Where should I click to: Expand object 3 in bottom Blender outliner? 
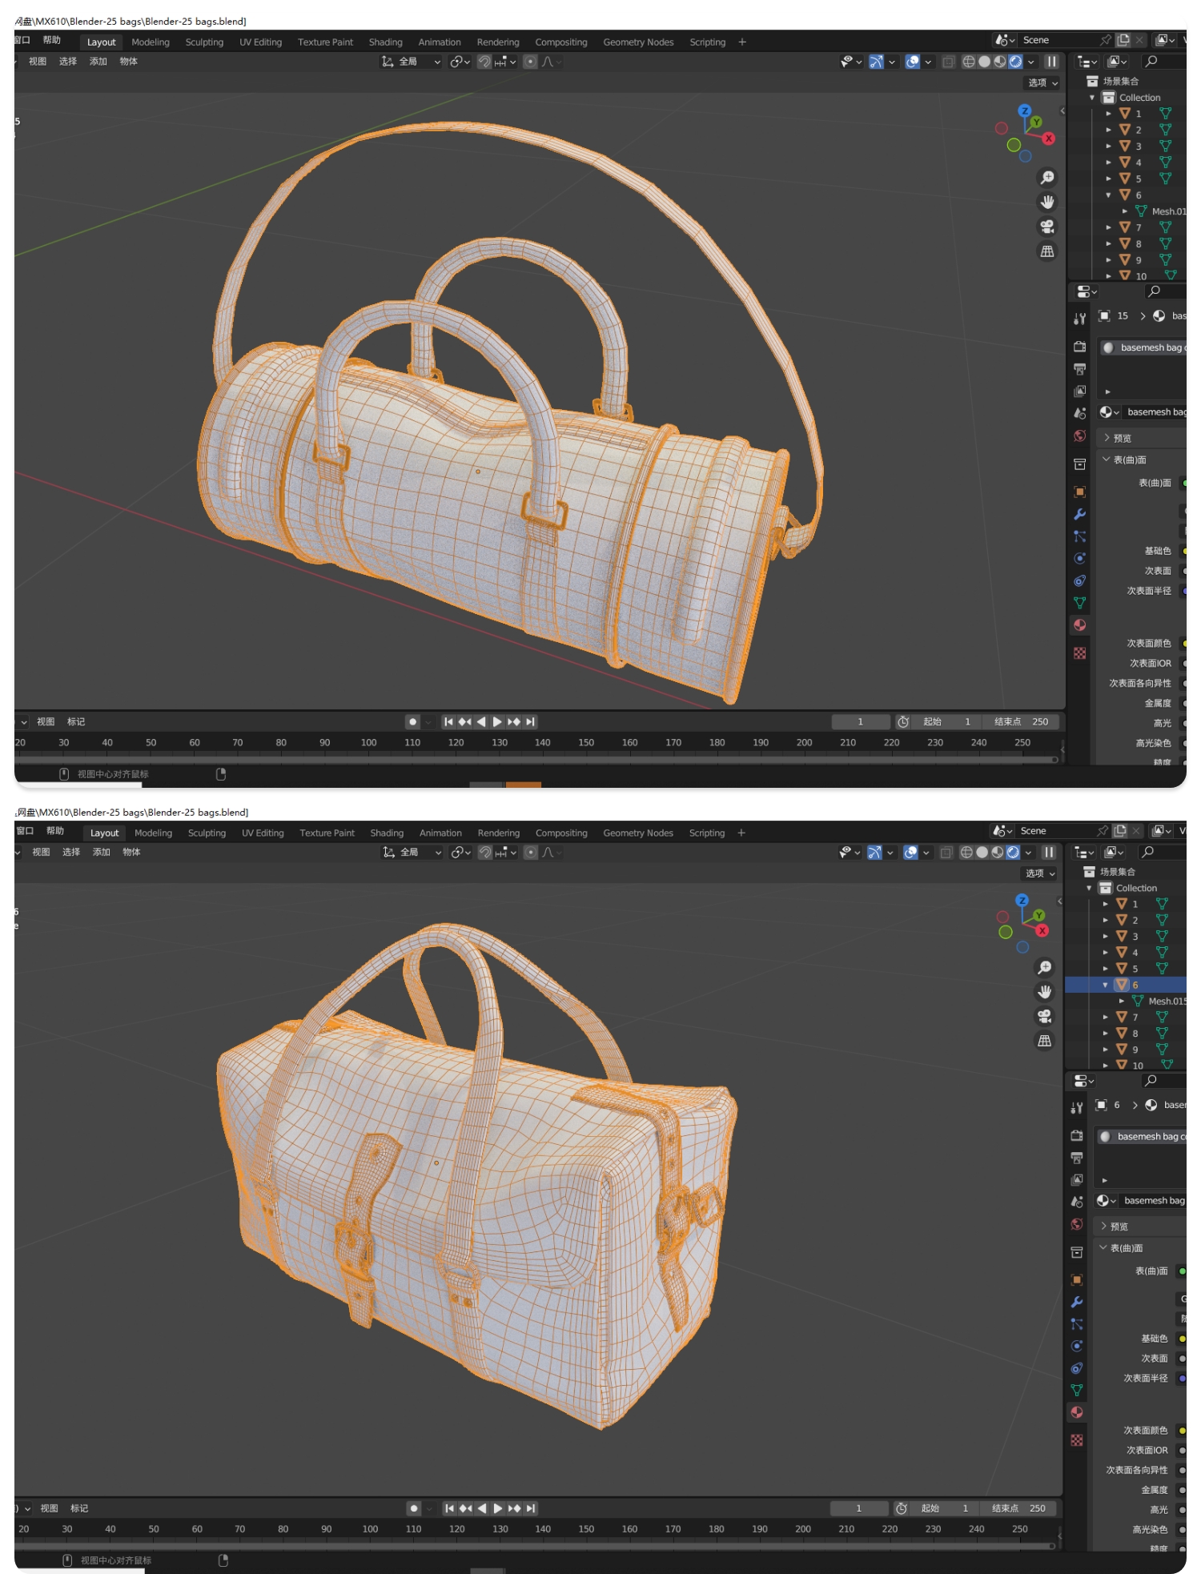click(x=1105, y=937)
